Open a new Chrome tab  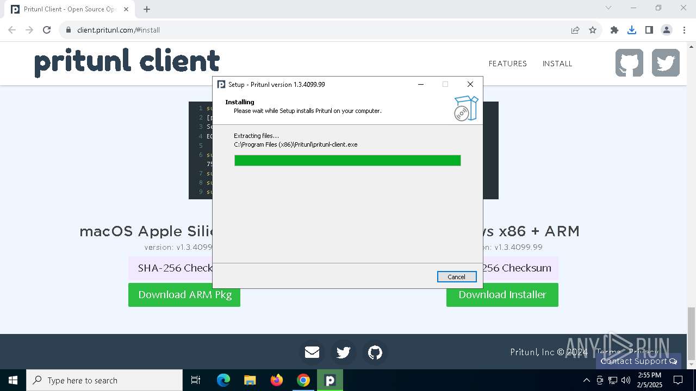(x=147, y=9)
